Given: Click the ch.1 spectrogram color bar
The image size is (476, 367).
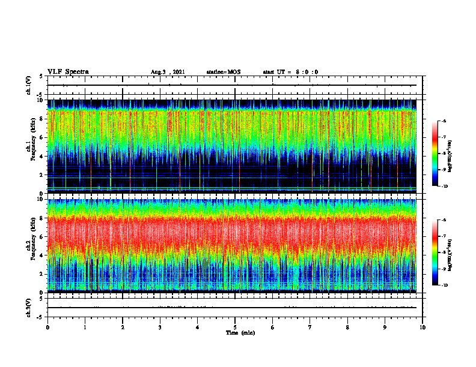Looking at the screenshot, I should pos(435,154).
